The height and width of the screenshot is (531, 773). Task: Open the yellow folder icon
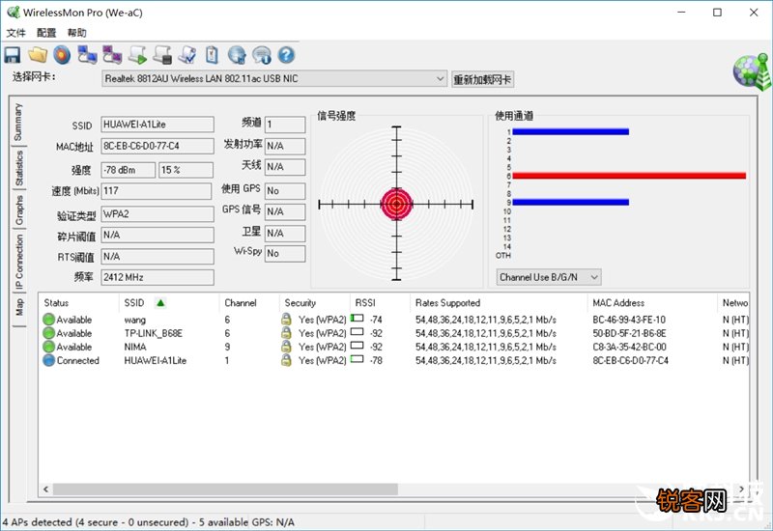coord(38,55)
